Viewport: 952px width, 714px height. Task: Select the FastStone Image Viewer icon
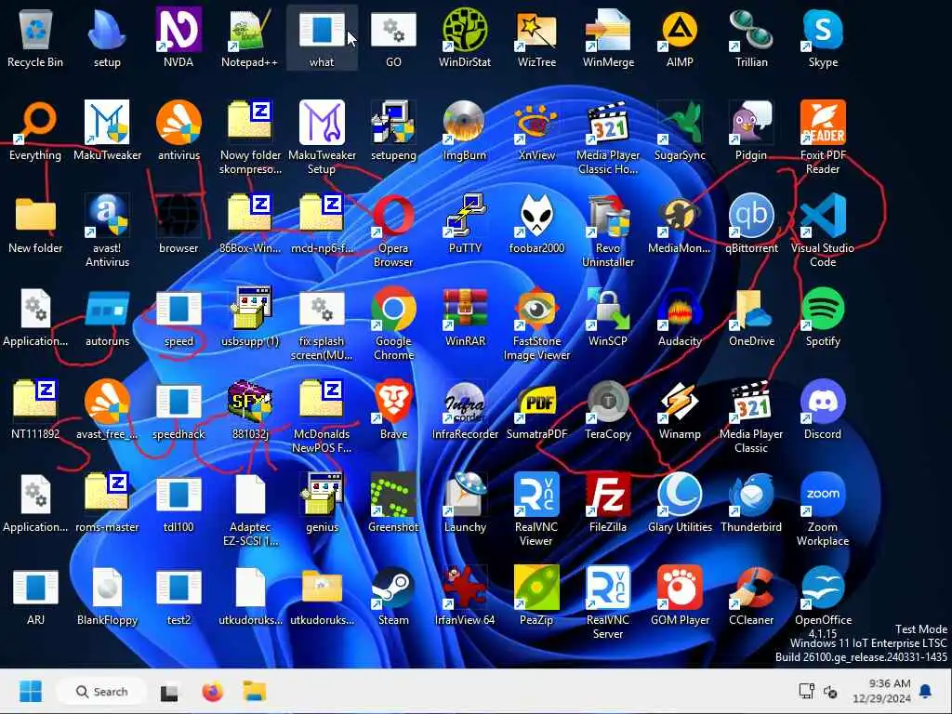[536, 309]
